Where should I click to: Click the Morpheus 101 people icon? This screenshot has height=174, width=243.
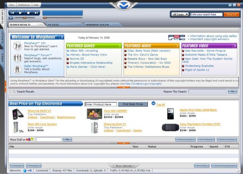pos(17,46)
